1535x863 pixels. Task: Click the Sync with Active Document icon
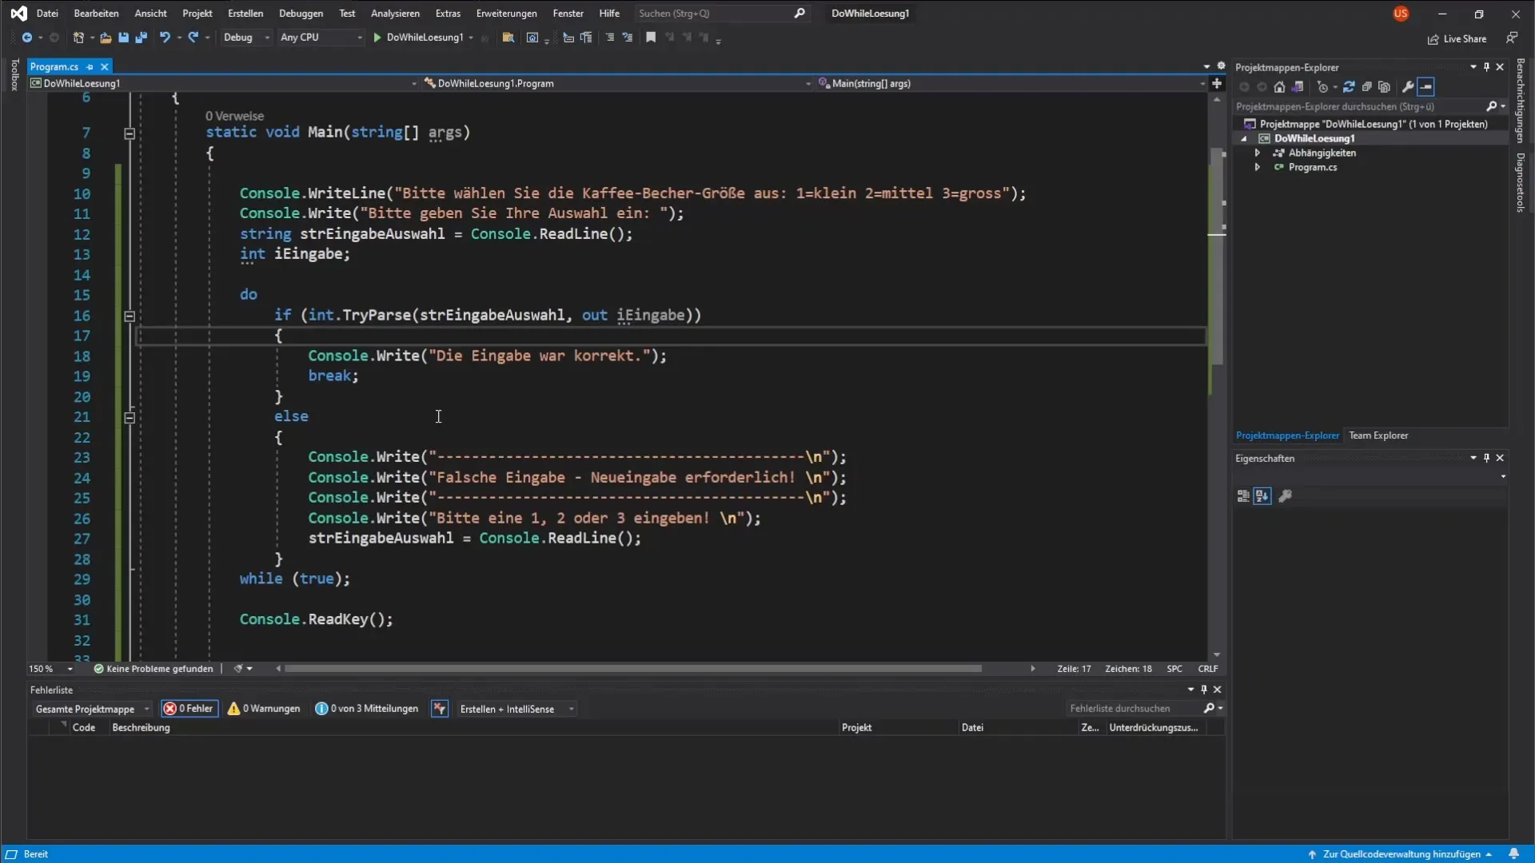click(1349, 87)
